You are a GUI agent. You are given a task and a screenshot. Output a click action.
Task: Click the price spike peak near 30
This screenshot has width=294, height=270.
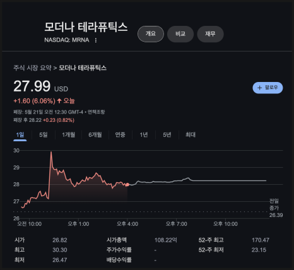pyautogui.click(x=51, y=152)
